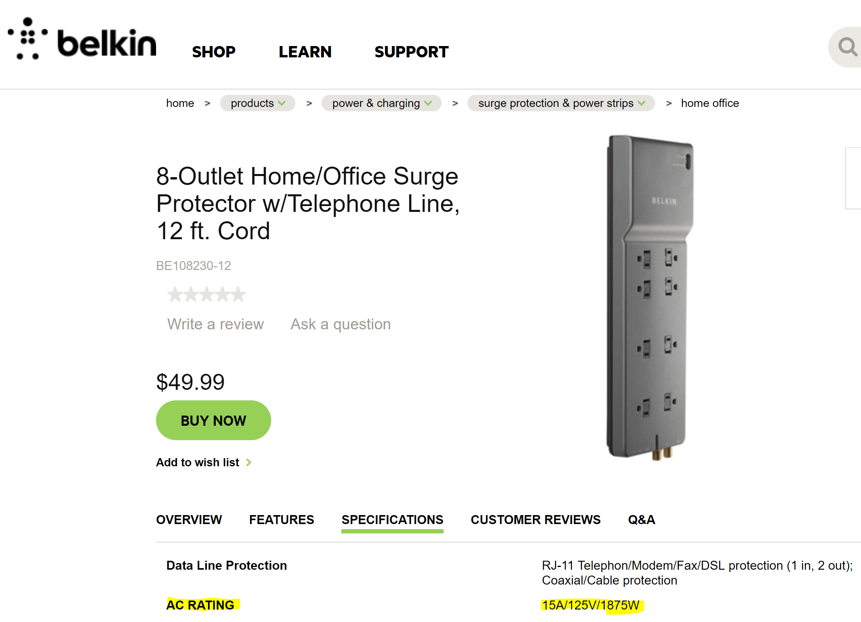The width and height of the screenshot is (861, 622).
Task: Open the SUPPORT menu
Action: 412,52
